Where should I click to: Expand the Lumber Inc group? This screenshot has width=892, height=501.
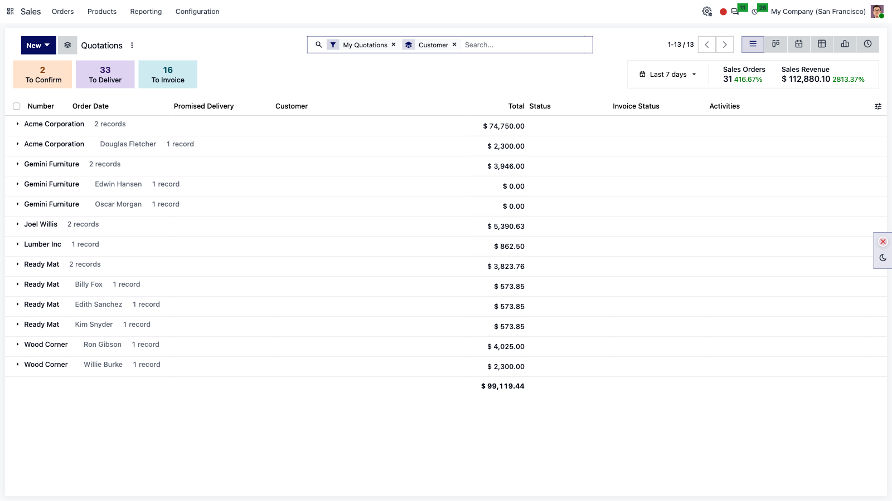[43, 244]
